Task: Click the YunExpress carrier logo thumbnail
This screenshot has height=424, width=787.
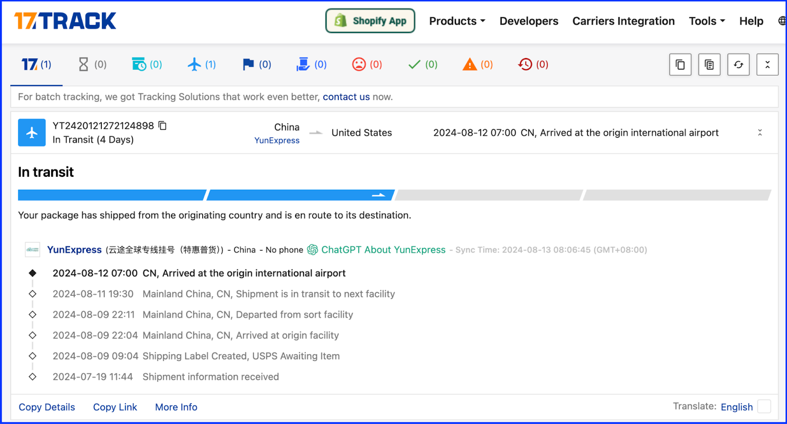Action: click(32, 250)
